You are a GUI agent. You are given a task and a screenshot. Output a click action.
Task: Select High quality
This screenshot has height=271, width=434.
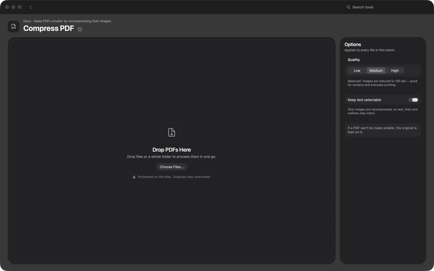pos(395,70)
